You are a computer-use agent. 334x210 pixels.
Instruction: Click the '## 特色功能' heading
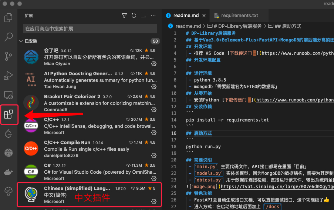pyautogui.click(x=199, y=193)
